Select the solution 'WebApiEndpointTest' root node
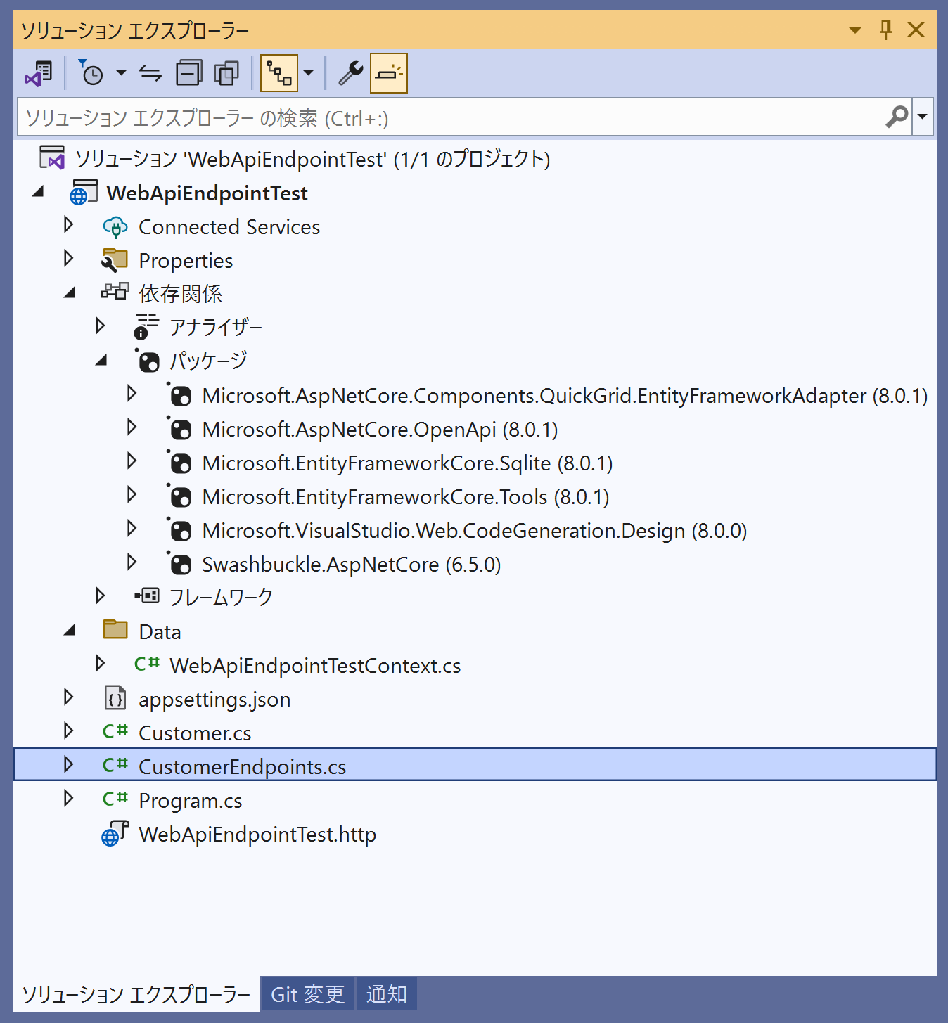This screenshot has width=948, height=1023. 312,160
